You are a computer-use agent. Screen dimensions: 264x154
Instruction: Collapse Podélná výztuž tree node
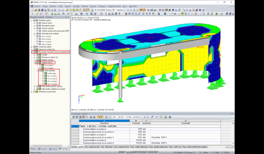click(x=32, y=20)
